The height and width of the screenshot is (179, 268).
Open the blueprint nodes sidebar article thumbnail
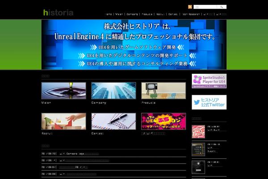(x=198, y=149)
